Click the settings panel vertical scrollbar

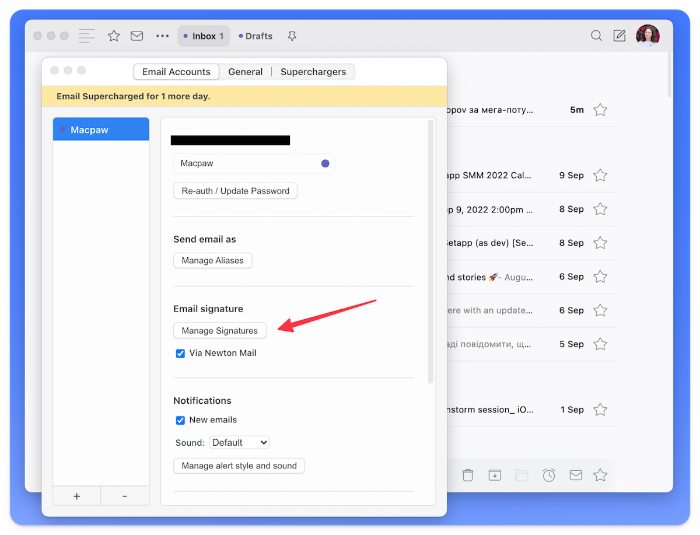[x=431, y=251]
